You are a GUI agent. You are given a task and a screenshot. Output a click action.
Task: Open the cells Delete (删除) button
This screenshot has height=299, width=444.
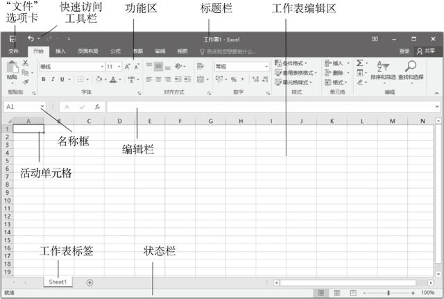(336, 73)
